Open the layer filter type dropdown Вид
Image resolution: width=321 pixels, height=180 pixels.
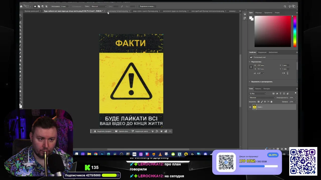(258, 93)
